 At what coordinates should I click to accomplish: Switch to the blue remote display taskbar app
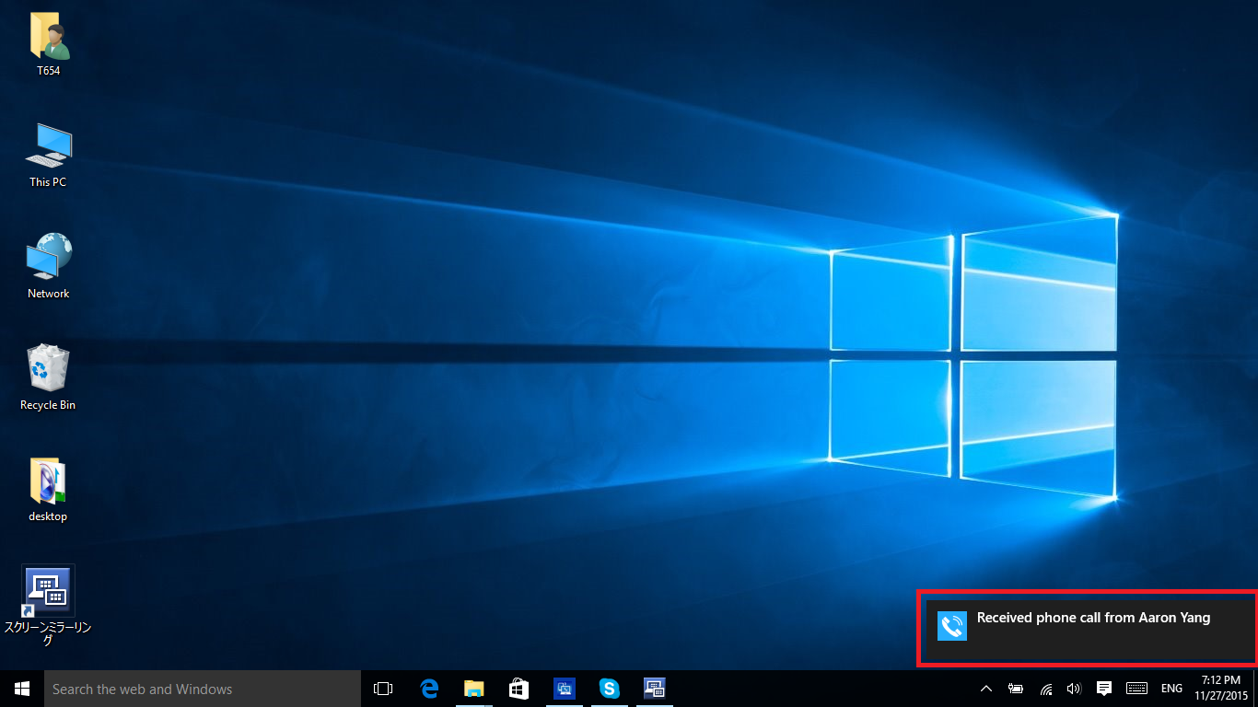565,689
